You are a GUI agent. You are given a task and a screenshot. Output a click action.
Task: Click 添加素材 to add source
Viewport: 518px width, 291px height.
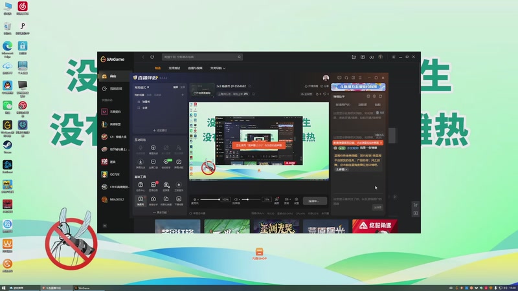coord(160,131)
